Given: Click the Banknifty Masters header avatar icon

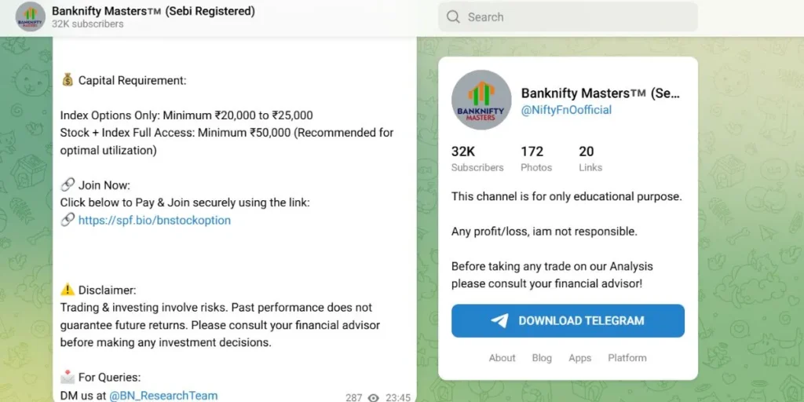Looking at the screenshot, I should tap(31, 17).
